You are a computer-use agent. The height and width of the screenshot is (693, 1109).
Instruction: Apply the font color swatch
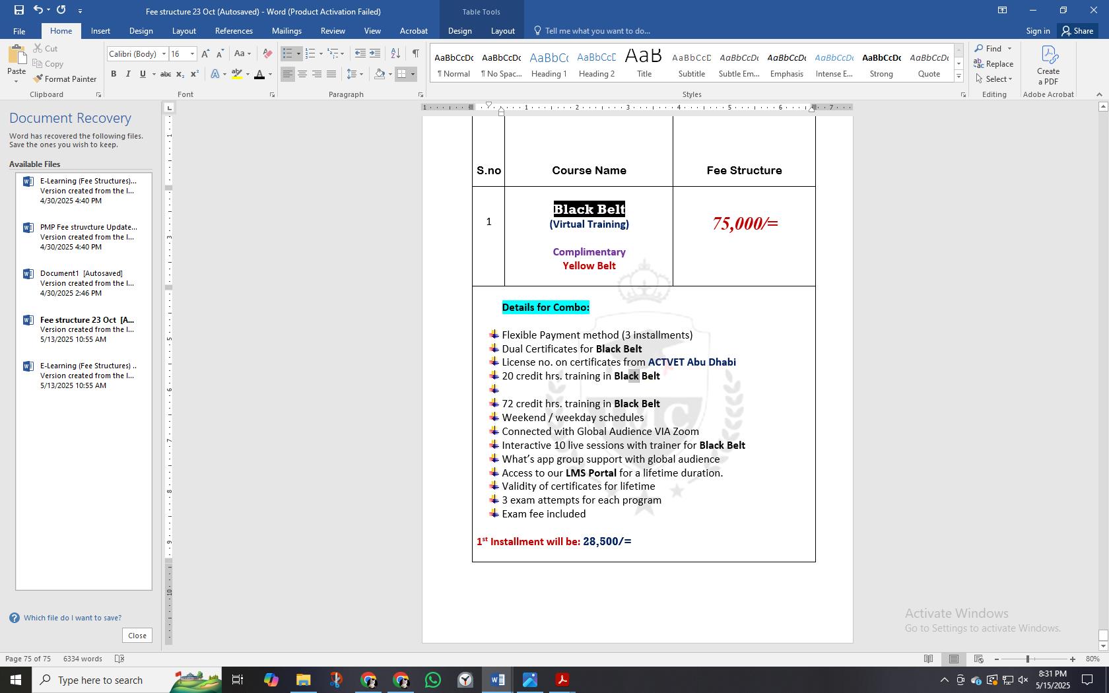click(259, 74)
